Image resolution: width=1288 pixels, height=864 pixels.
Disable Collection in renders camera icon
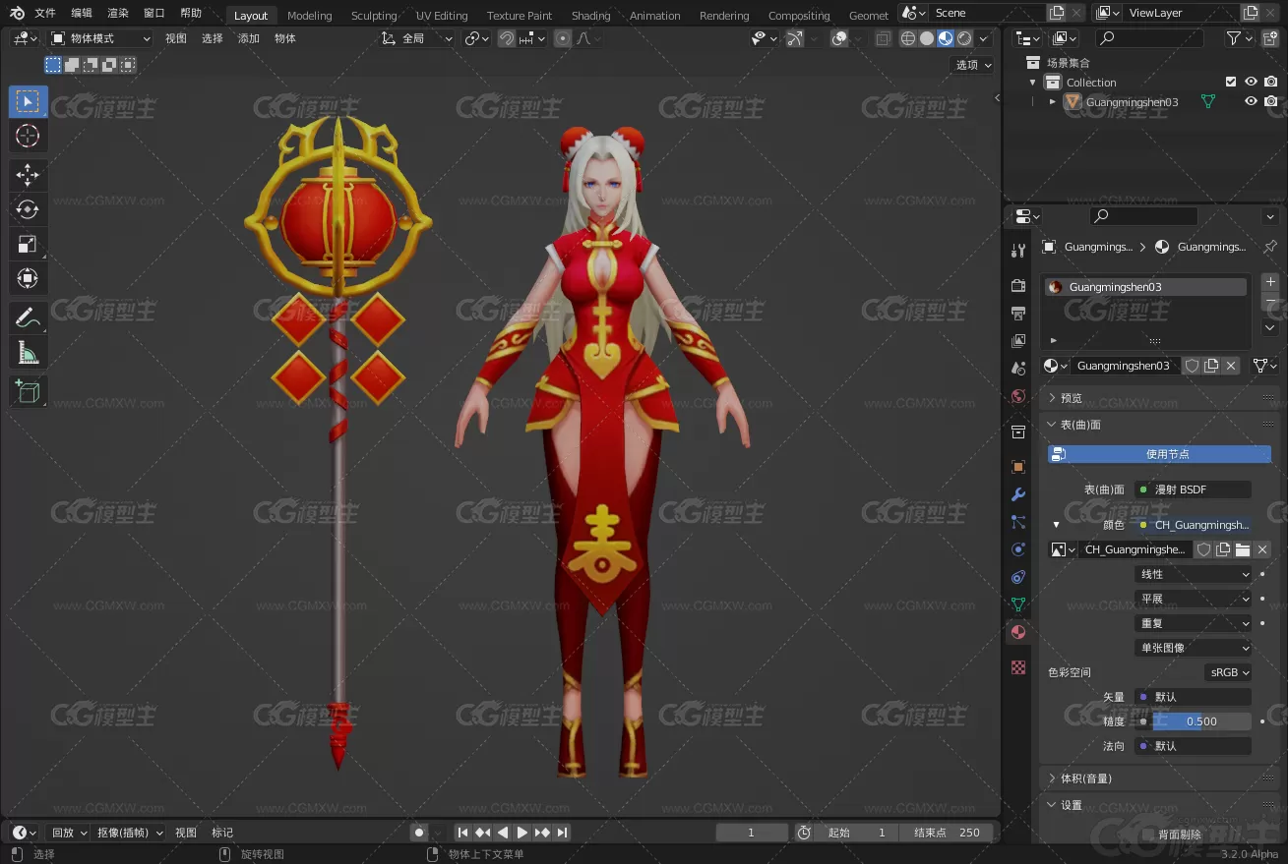tap(1271, 83)
